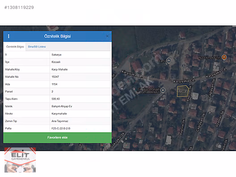Click the Tapu Alanı row label
236x177 pixels.
[11, 99]
